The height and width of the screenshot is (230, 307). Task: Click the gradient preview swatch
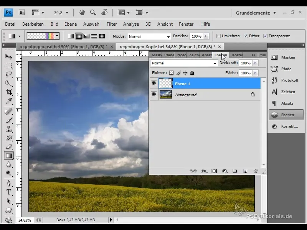pyautogui.click(x=41, y=36)
